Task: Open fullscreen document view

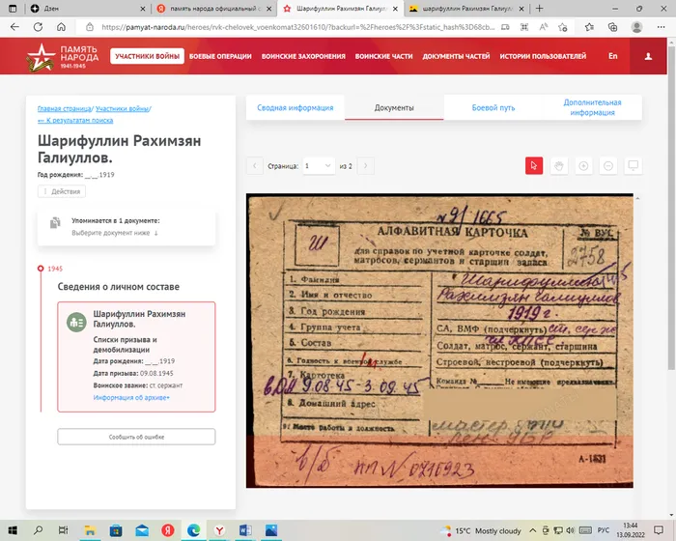Action: 634,165
